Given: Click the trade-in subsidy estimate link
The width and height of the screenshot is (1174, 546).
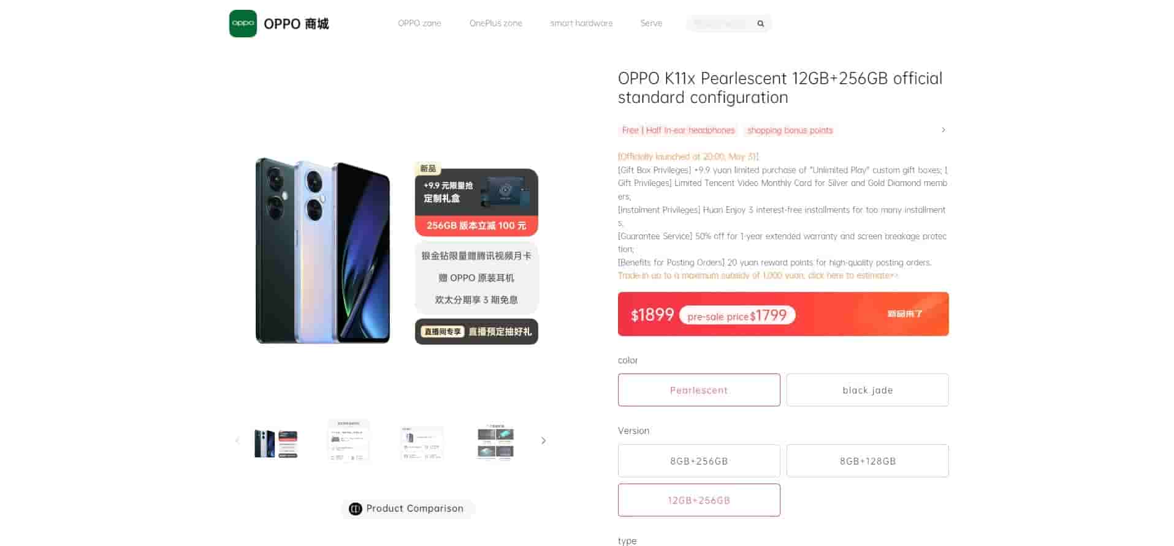Looking at the screenshot, I should [758, 275].
